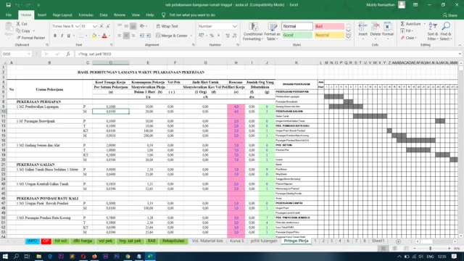Open the RAB sheet tab
Viewport: 464px width, 261px height.
coord(152,241)
